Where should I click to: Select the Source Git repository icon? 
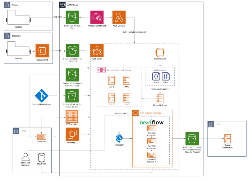coord(42,96)
